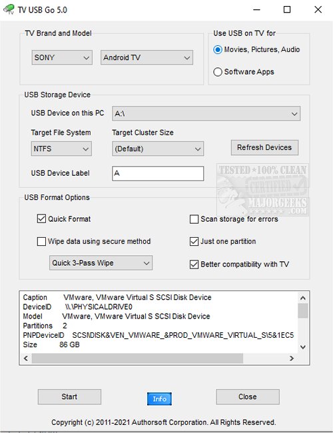Click the USB Device Label input field
The image size is (333, 433).
[x=158, y=173]
